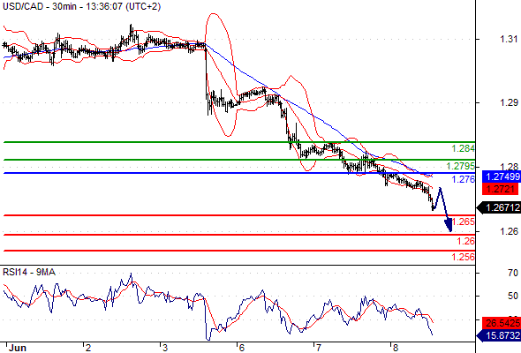
Task: Click the red 1.2721 price tag
Action: coord(501,189)
